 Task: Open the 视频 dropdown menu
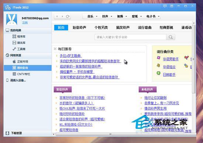point(122,17)
